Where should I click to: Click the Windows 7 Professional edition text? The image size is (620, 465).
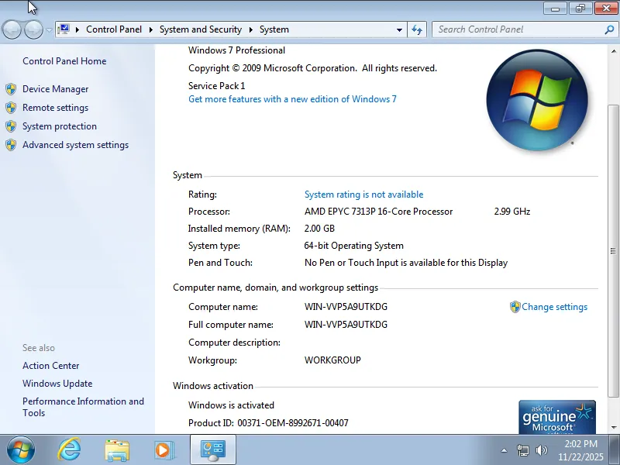click(x=236, y=50)
